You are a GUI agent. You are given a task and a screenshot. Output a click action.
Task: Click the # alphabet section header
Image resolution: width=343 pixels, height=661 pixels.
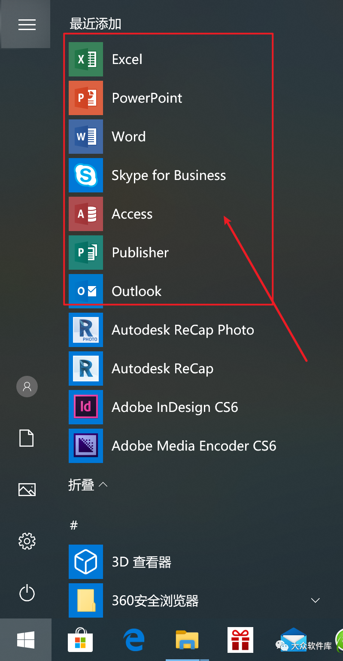click(74, 525)
